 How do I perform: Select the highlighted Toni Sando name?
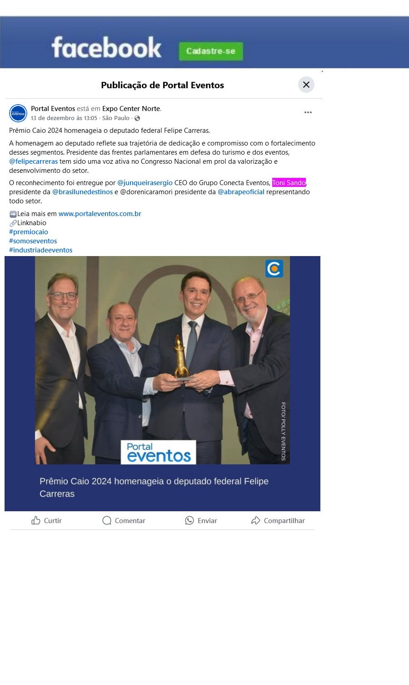(x=289, y=183)
